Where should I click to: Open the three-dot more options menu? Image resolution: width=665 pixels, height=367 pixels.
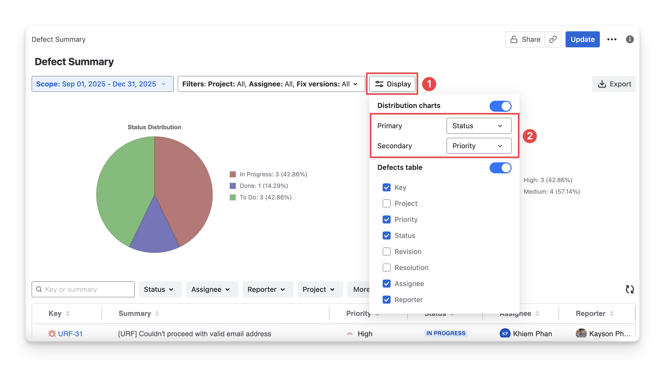click(612, 39)
